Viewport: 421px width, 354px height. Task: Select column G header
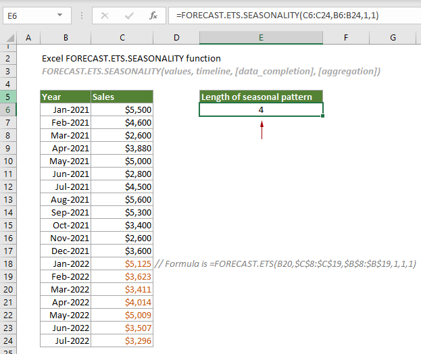coord(393,39)
